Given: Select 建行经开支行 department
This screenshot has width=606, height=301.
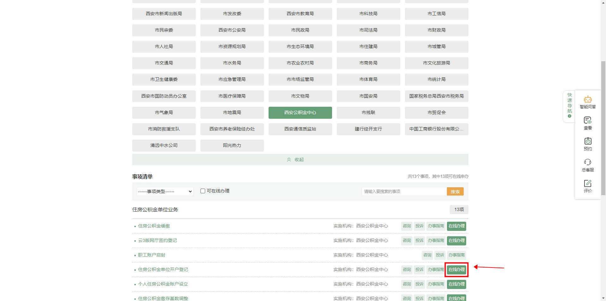Looking at the screenshot, I should [x=368, y=129].
